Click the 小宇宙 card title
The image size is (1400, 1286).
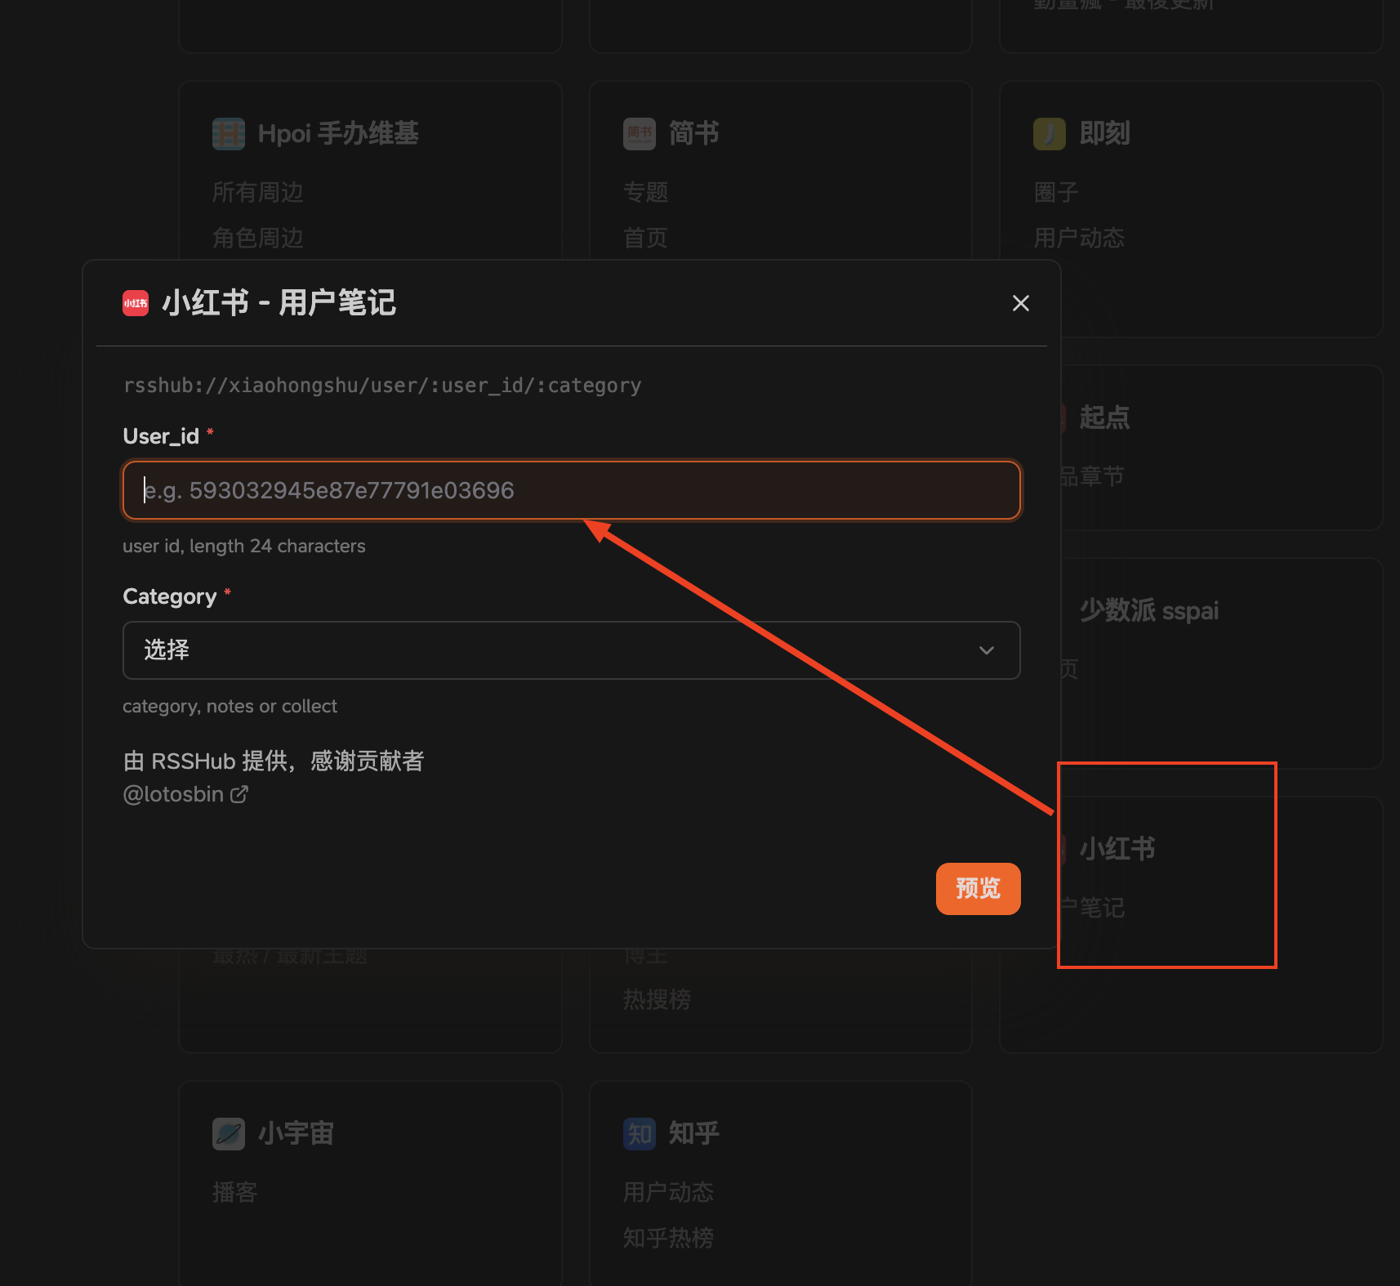click(296, 1133)
